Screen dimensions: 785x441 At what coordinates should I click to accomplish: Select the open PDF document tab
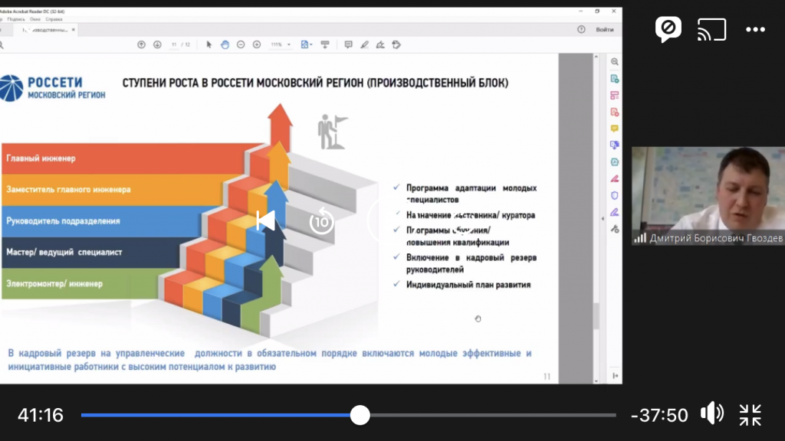click(x=44, y=30)
